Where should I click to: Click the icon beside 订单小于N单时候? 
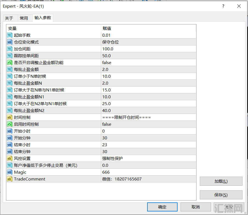point(10,76)
